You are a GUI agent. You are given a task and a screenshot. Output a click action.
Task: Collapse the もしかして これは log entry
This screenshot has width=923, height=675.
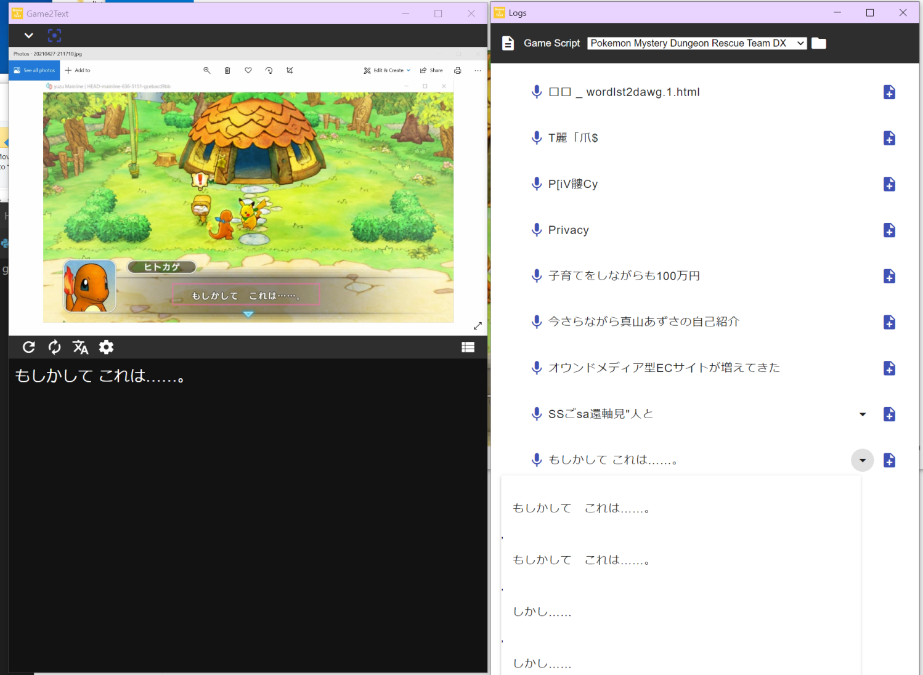tap(862, 460)
